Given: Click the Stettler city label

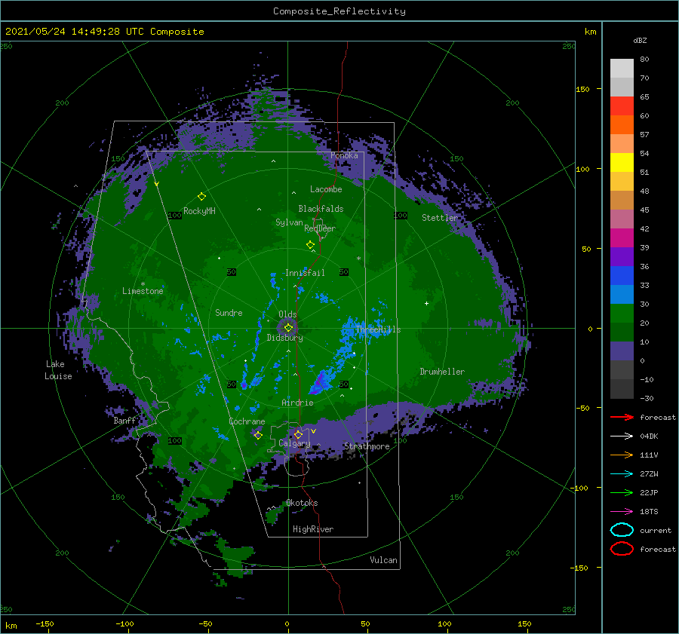Looking at the screenshot, I should click(440, 218).
